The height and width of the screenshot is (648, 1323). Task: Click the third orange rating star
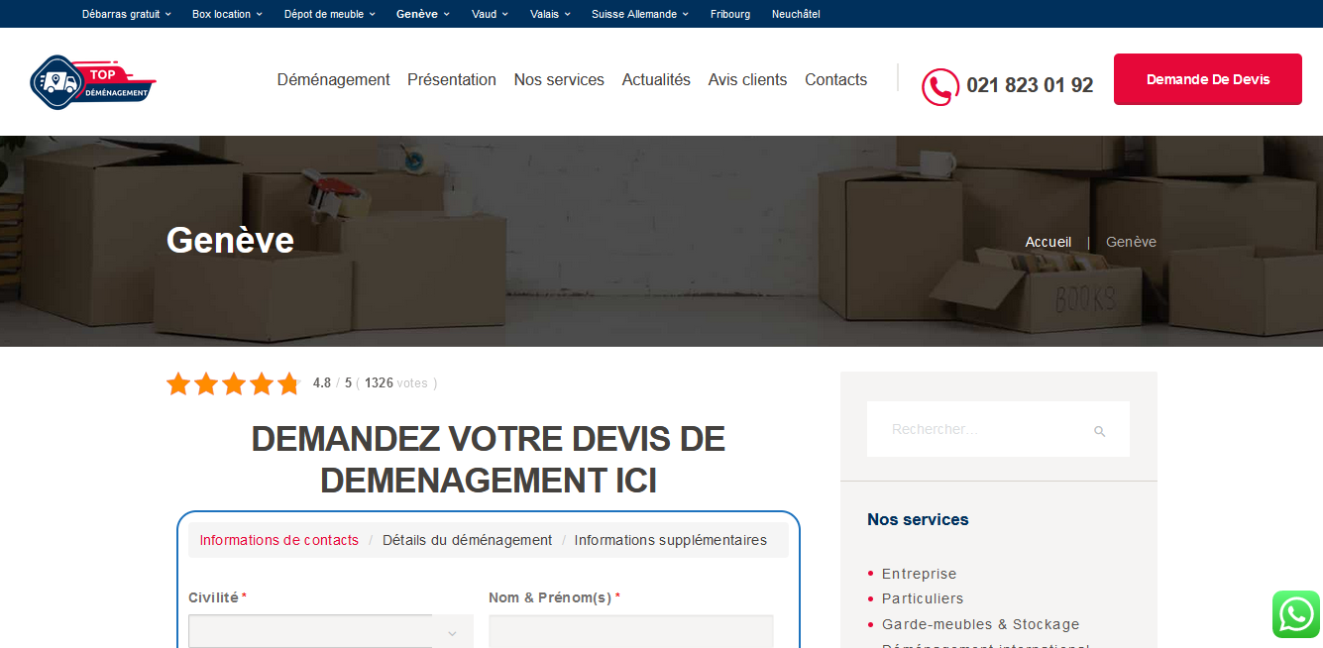(234, 384)
